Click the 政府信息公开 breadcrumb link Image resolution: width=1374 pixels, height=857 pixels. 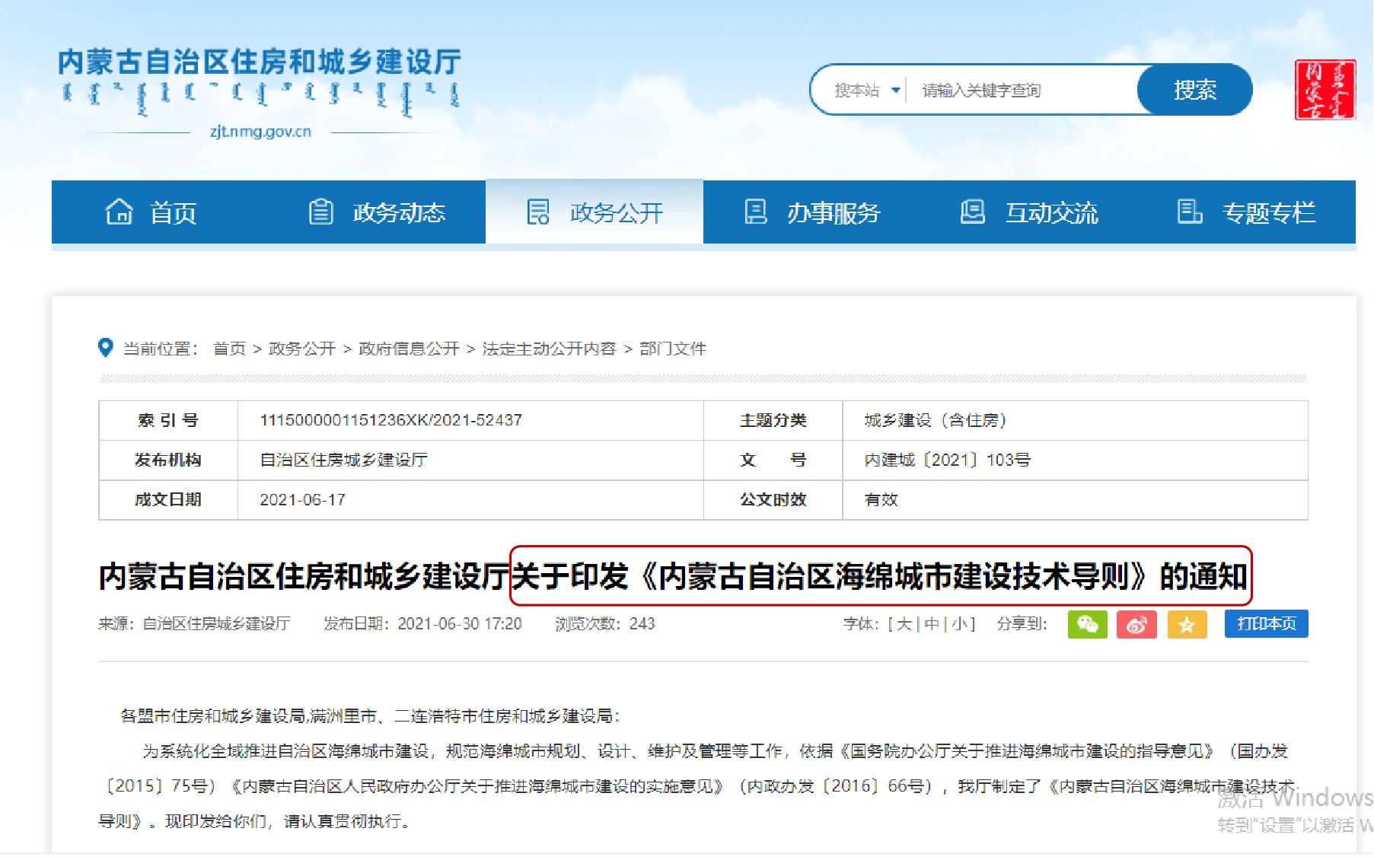[409, 349]
